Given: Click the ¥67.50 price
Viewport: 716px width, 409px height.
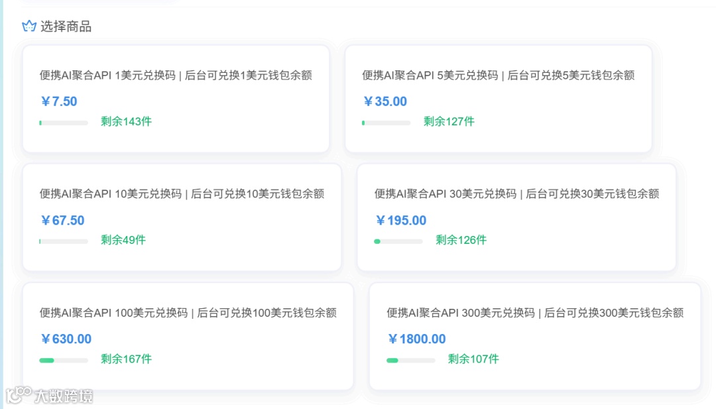Looking at the screenshot, I should click(x=62, y=221).
